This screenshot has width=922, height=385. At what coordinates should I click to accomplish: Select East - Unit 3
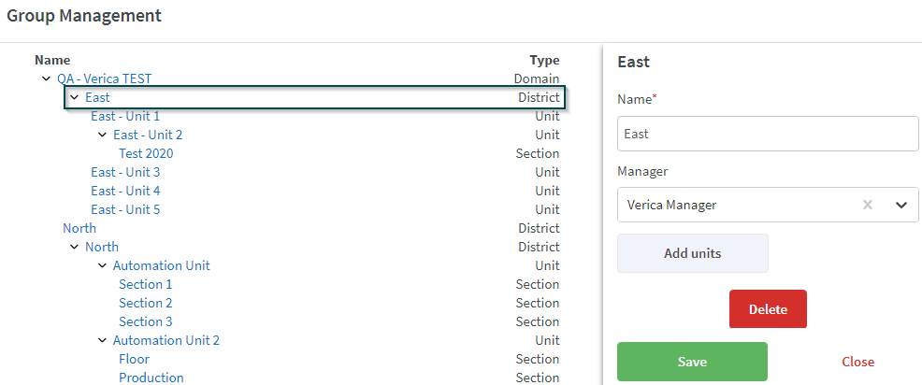(125, 172)
